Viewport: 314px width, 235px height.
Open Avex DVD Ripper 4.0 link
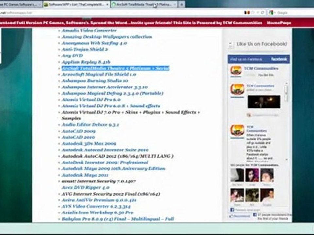pyautogui.click(x=85, y=187)
